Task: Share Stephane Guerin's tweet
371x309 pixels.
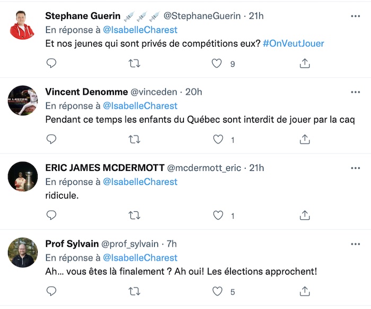Action: [x=305, y=64]
